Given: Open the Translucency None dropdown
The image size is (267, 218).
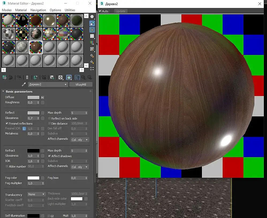Looking at the screenshot, I should click(x=36, y=194).
